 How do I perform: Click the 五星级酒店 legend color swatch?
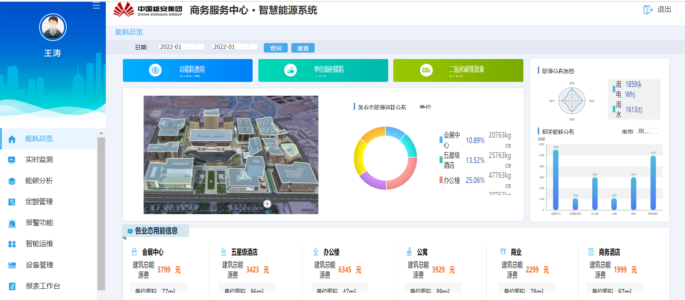coord(441,159)
